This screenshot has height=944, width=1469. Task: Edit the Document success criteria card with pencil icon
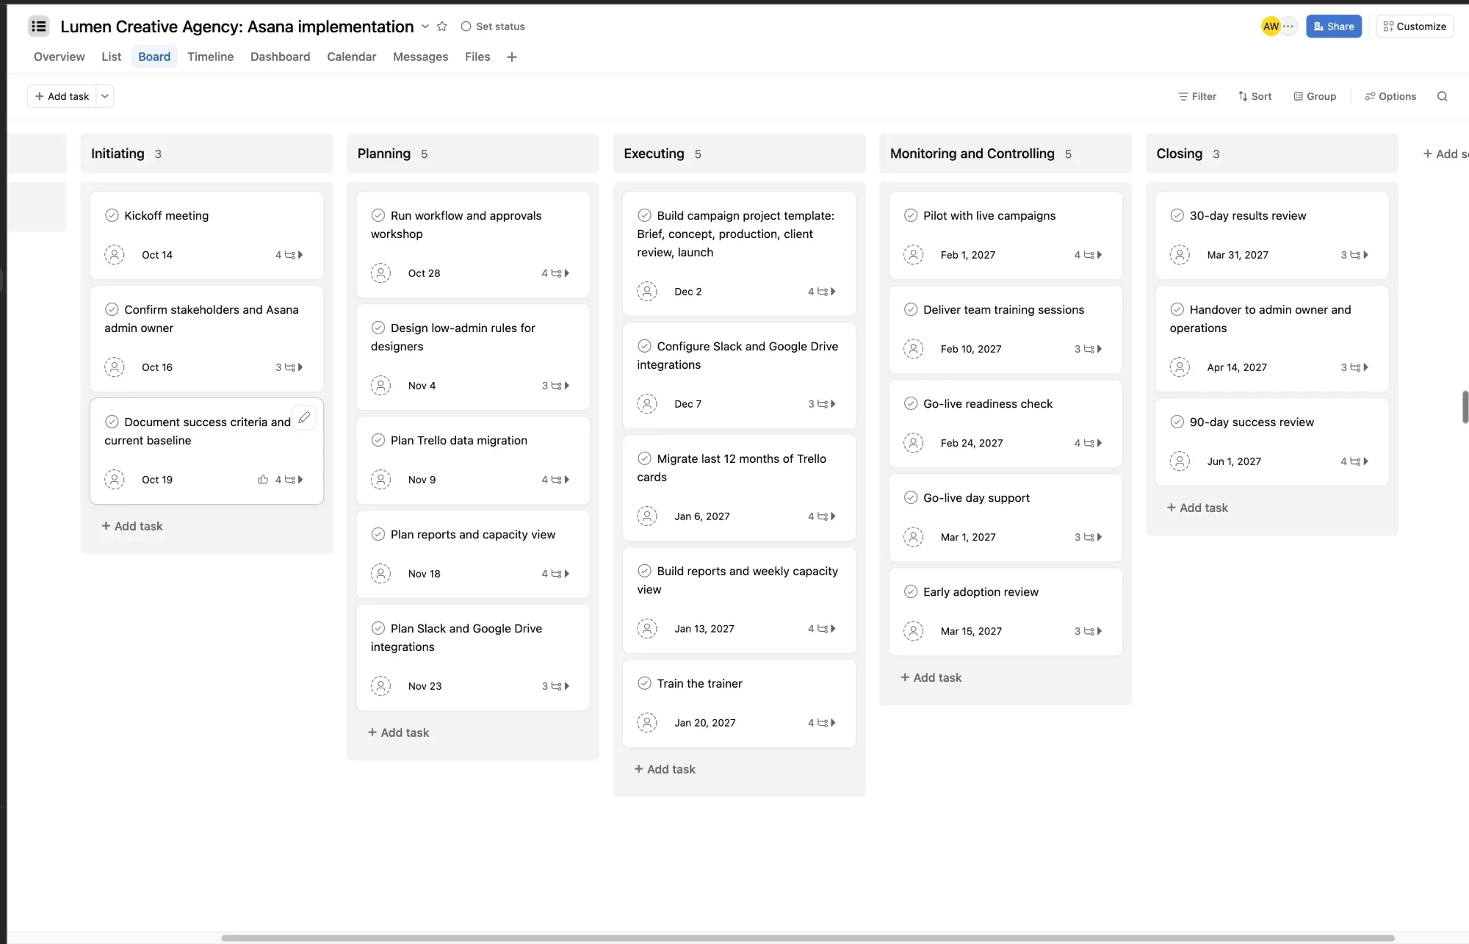pyautogui.click(x=304, y=417)
